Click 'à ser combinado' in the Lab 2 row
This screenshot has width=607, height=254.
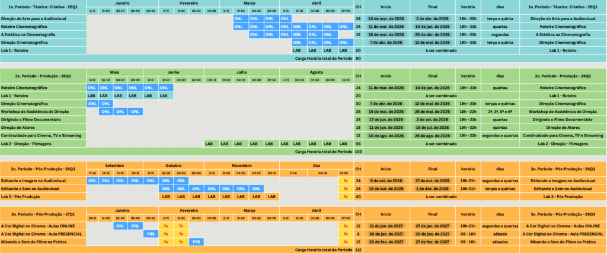tap(441, 144)
